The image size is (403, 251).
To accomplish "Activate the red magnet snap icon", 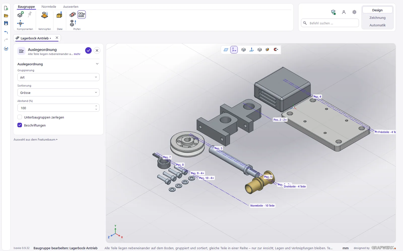I will [x=276, y=49].
